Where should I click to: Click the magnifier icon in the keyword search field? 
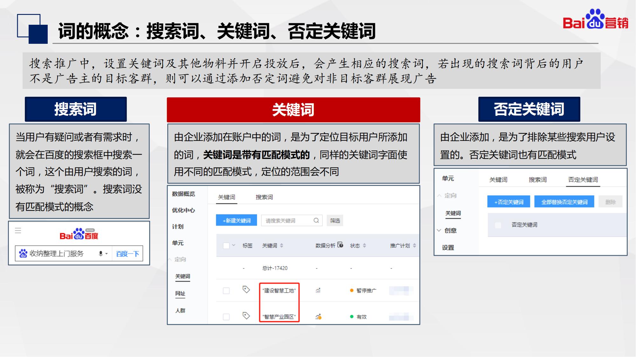coord(316,220)
